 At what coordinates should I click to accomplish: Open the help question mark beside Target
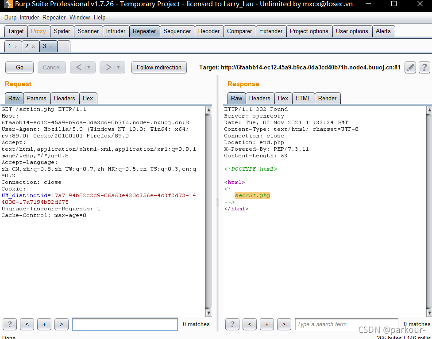(x=424, y=68)
